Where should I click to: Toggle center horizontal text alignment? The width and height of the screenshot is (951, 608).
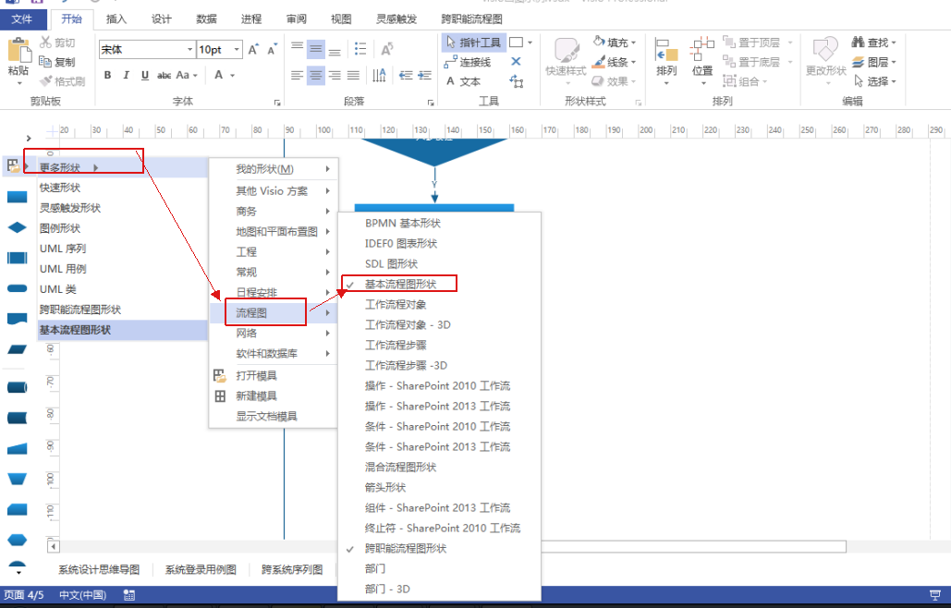[316, 75]
